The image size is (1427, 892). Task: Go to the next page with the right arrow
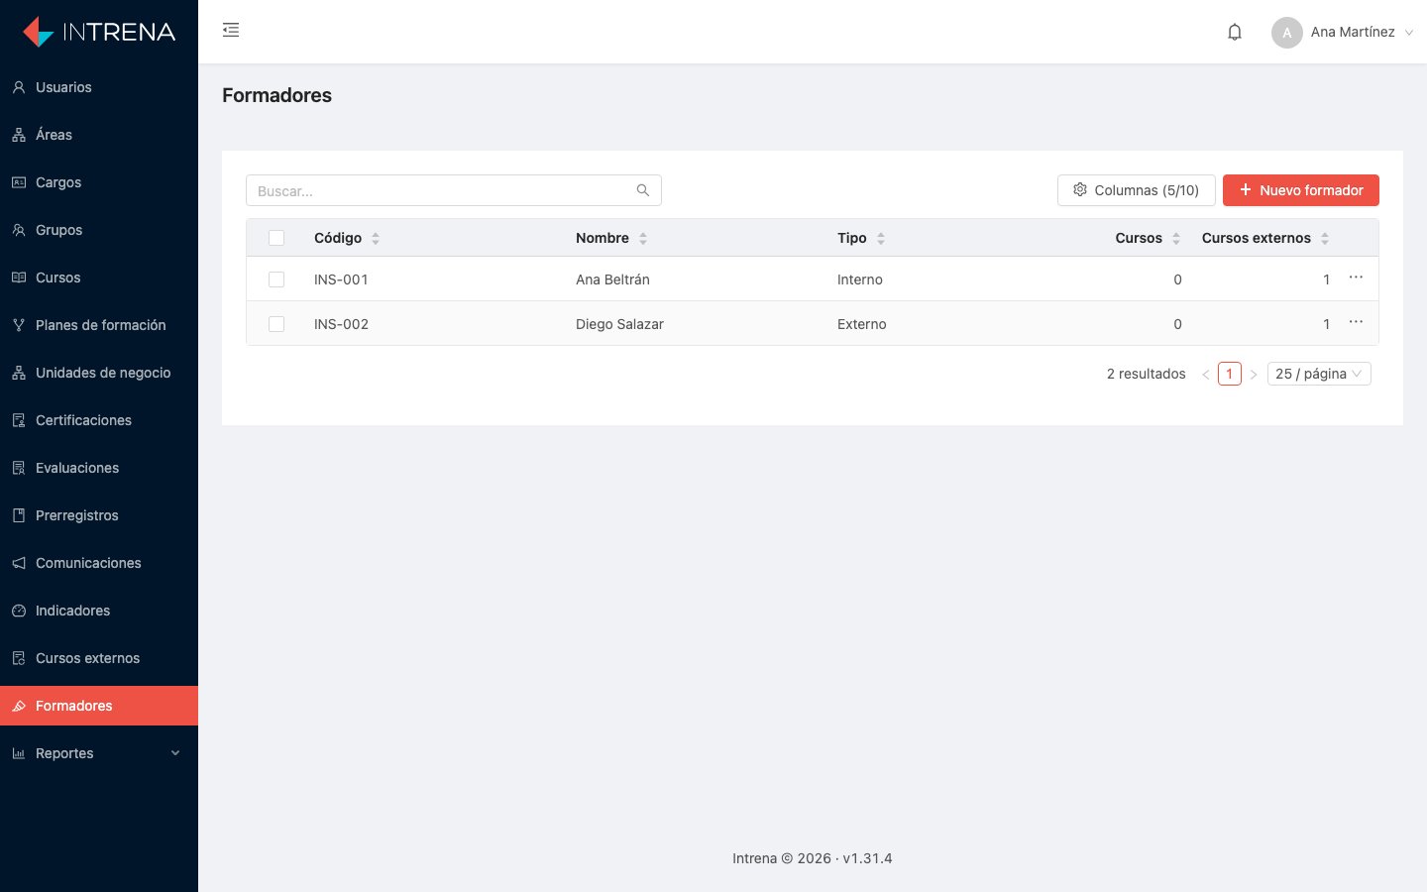click(x=1254, y=374)
